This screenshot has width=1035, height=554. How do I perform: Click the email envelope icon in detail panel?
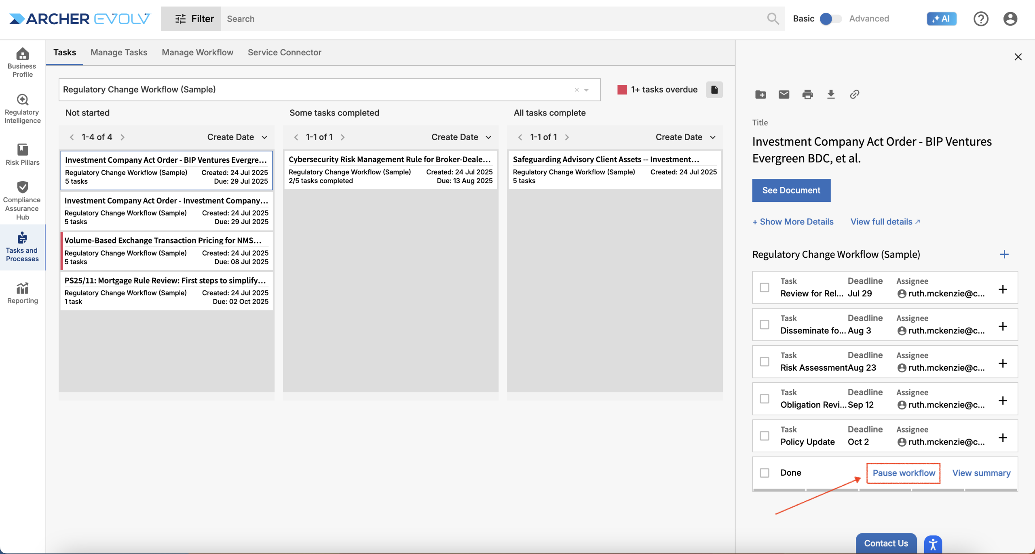[x=784, y=94]
